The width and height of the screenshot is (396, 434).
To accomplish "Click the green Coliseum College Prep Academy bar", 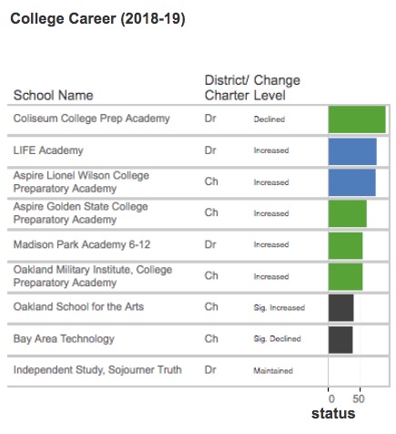I will click(x=357, y=119).
